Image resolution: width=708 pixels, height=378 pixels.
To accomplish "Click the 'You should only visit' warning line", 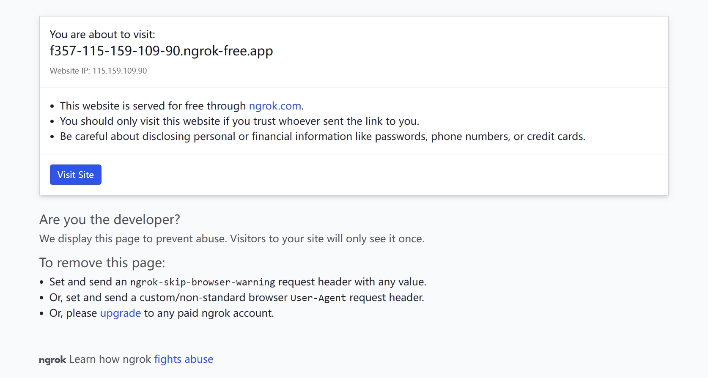I will (x=239, y=121).
